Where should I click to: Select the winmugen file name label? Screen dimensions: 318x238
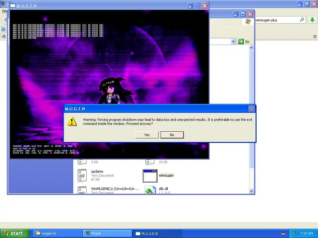(x=166, y=175)
